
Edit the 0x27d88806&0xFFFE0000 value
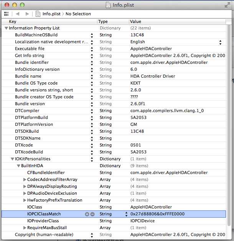click(x=157, y=214)
